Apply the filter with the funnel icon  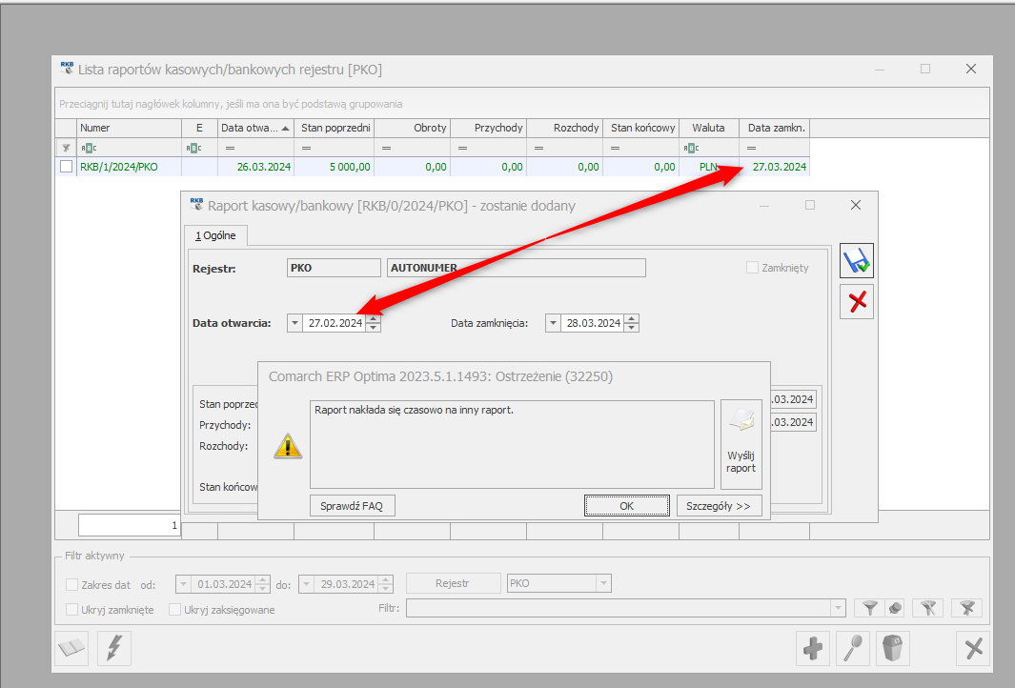pyautogui.click(x=870, y=608)
